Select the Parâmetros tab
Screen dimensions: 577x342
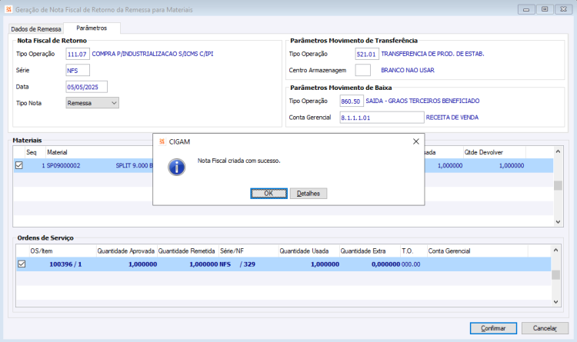click(x=92, y=28)
